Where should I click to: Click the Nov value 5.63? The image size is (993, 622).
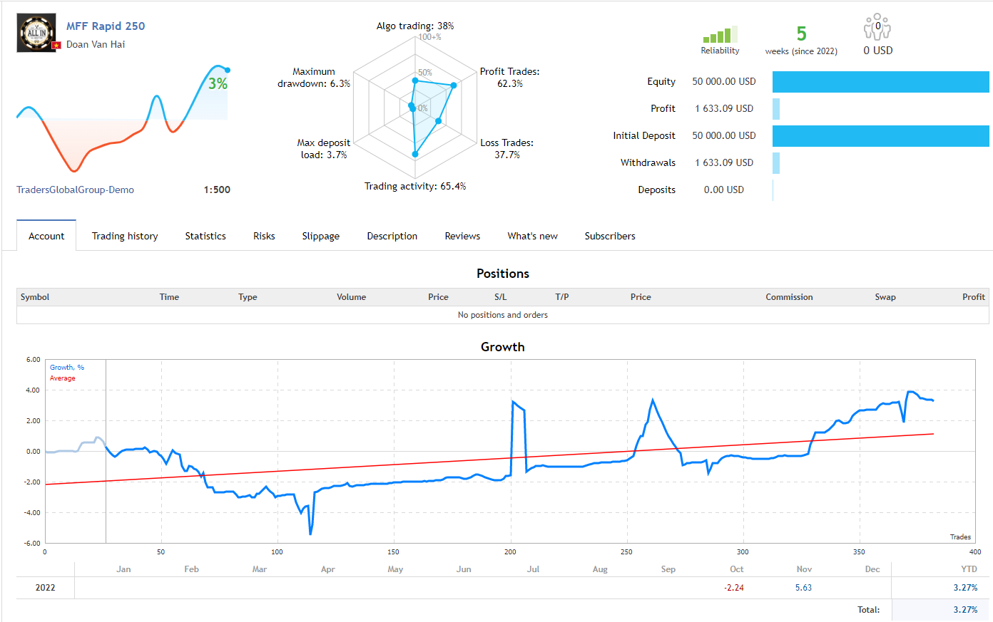tap(803, 588)
